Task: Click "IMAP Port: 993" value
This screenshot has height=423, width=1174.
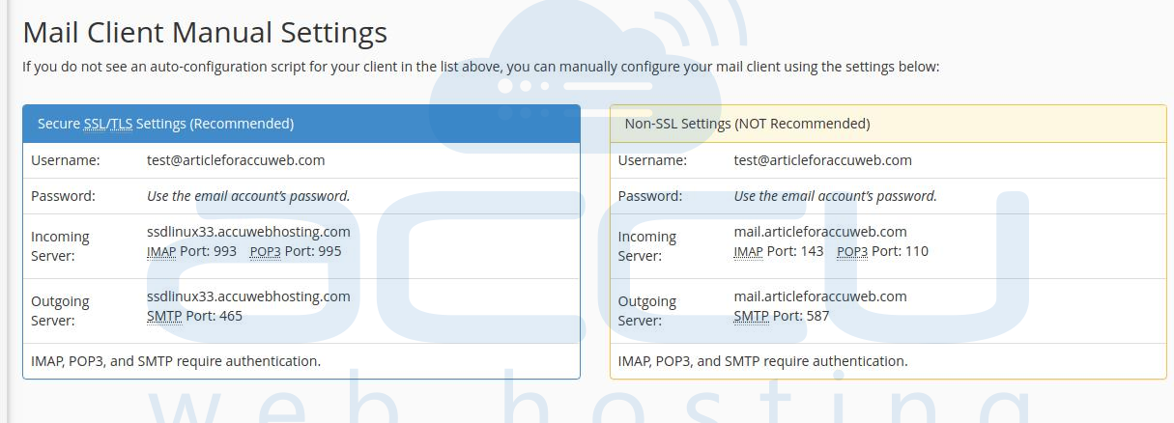Action: 192,251
